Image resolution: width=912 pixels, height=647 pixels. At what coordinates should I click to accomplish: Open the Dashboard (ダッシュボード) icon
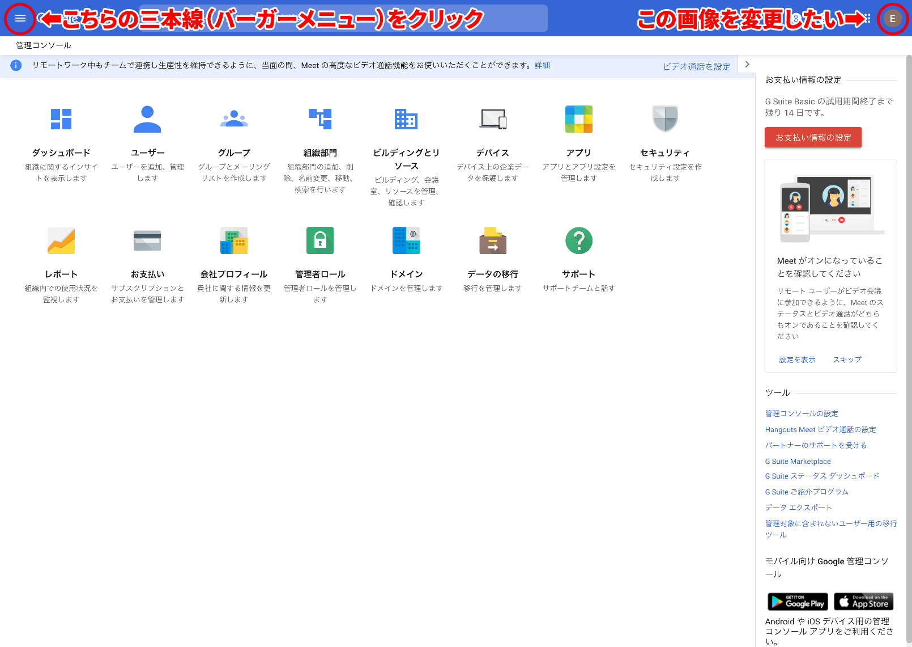tap(61, 119)
